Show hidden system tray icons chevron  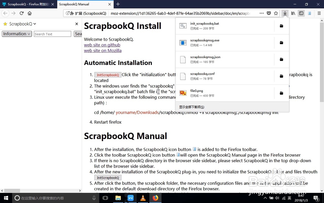coord(265,198)
